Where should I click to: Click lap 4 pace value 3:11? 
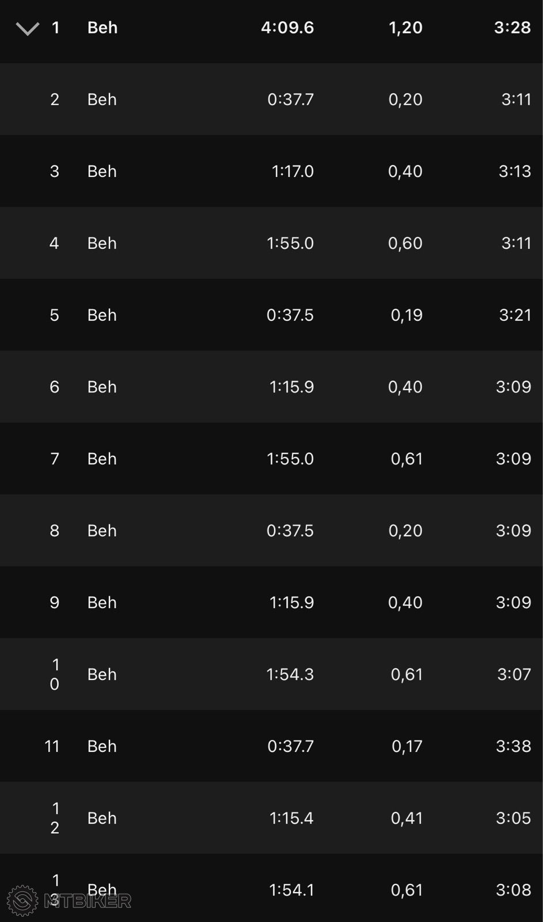516,243
